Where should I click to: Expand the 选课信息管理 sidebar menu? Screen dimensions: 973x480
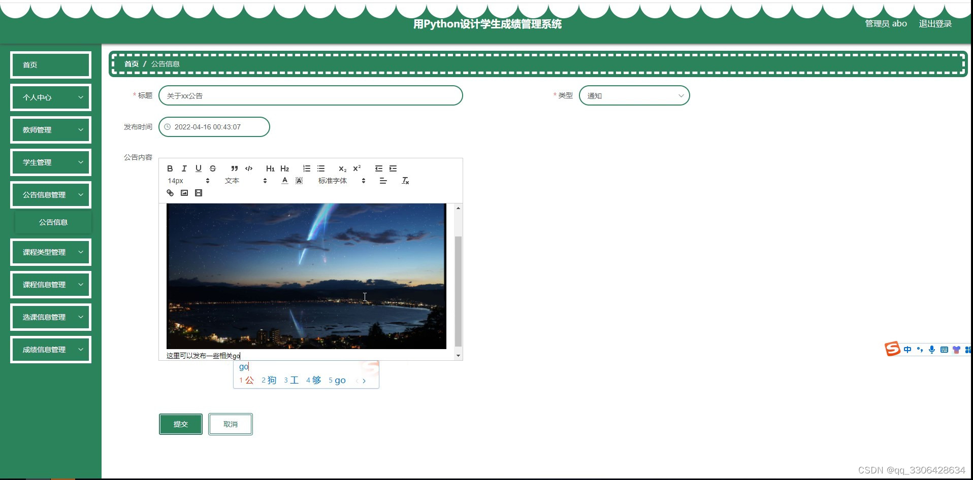[x=51, y=317]
